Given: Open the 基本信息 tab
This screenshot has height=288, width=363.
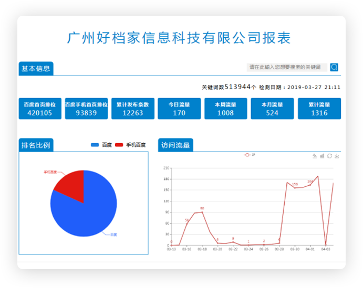Looking at the screenshot, I should [36, 68].
